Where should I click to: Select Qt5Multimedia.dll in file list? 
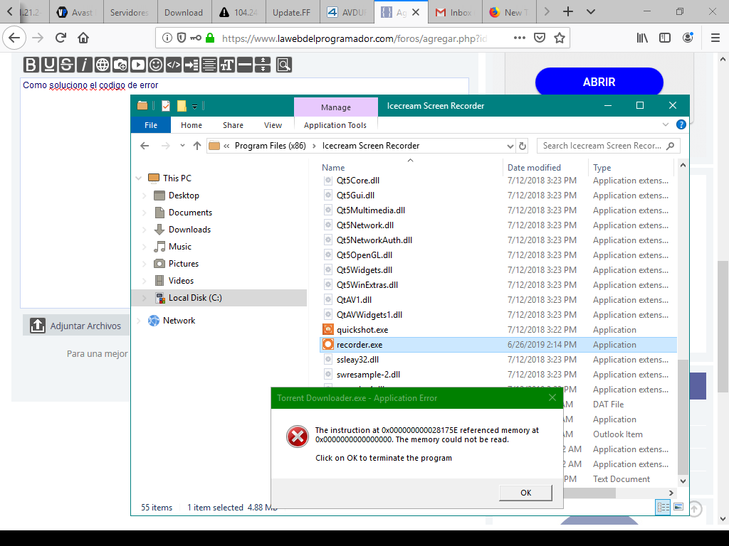[x=498, y=210]
